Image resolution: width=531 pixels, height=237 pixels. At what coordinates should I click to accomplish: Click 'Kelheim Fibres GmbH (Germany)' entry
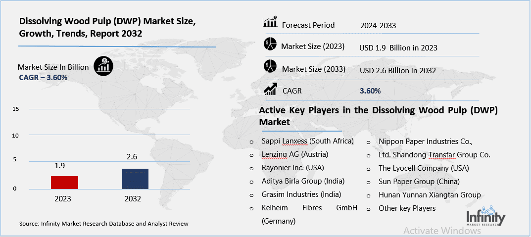309,214
